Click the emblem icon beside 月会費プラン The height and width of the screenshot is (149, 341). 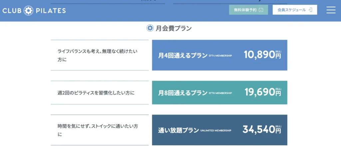click(150, 28)
